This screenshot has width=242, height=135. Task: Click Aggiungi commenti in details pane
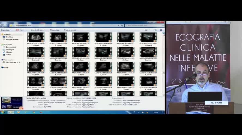[x=131, y=102]
